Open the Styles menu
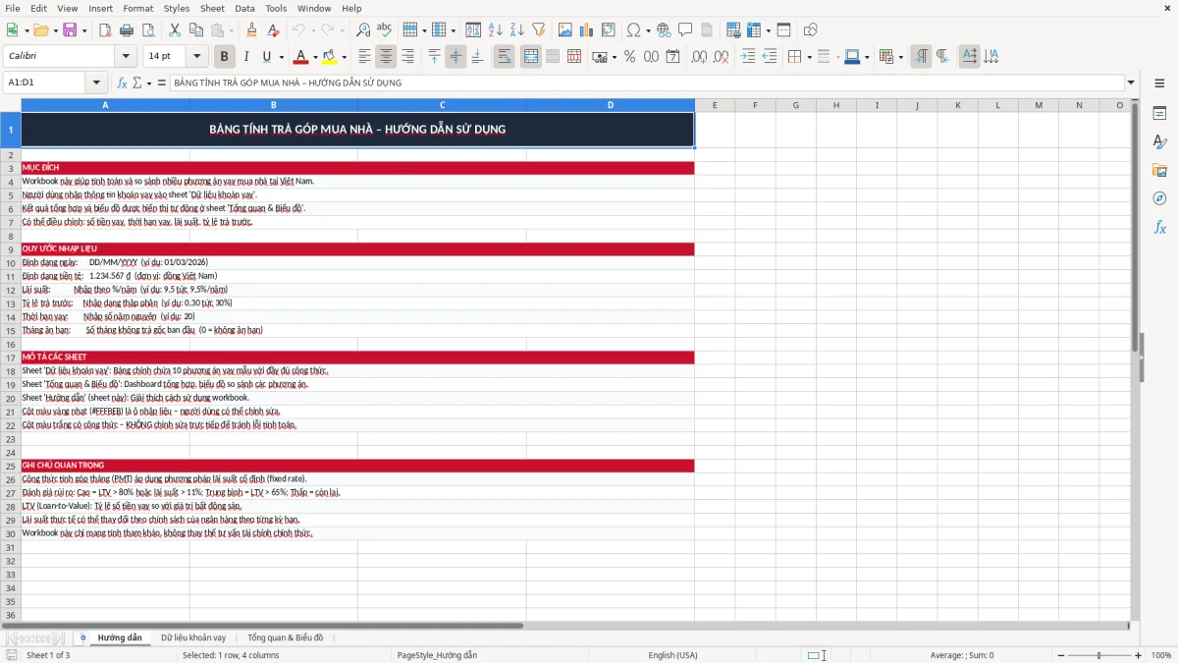Viewport: 1178px width, 663px height. pyautogui.click(x=177, y=8)
